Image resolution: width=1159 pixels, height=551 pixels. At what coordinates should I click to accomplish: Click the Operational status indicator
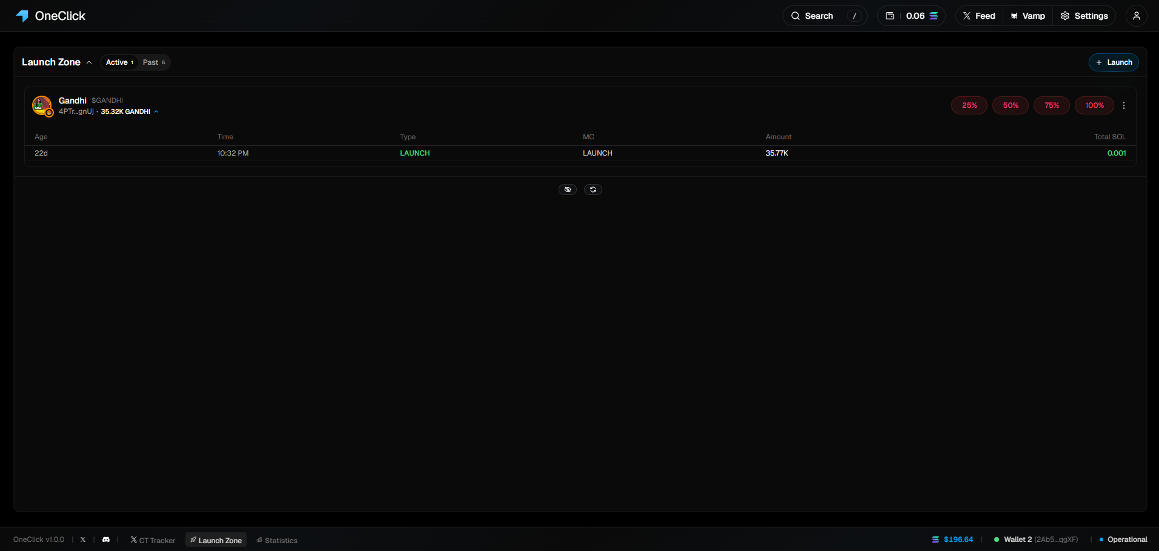pos(1123,539)
